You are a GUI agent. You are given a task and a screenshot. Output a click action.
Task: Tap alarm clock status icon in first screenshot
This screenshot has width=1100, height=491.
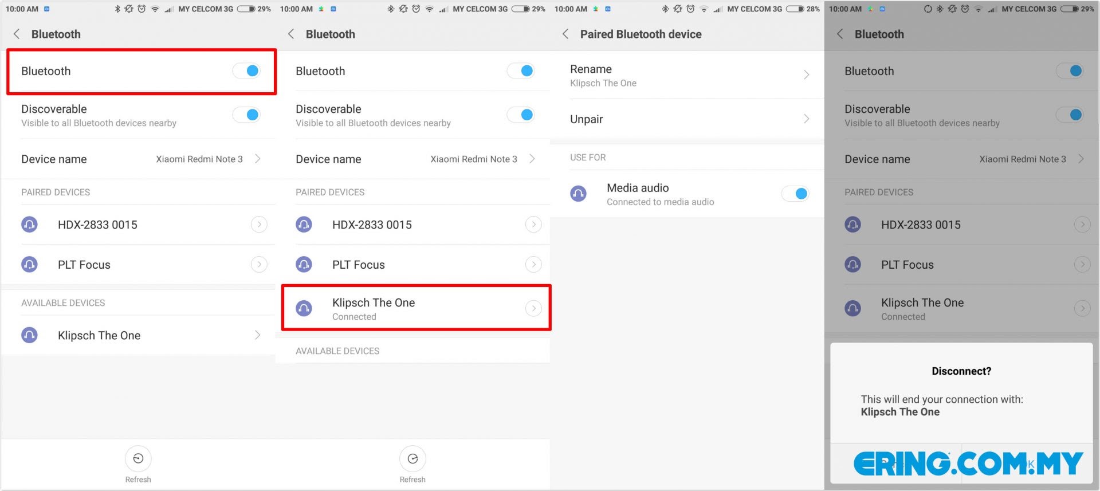142,9
